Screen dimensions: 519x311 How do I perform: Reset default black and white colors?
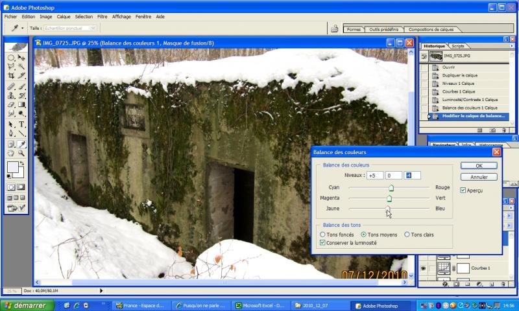tap(8, 176)
